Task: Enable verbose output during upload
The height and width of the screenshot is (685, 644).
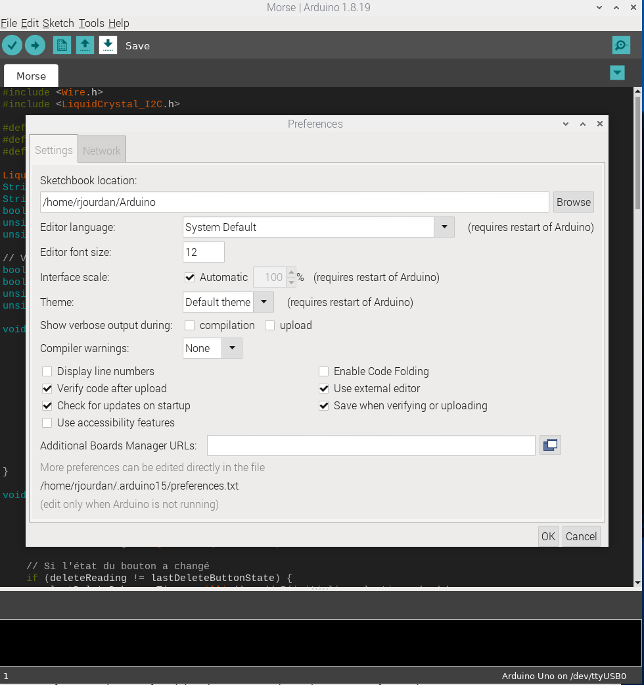Action: [x=269, y=326]
